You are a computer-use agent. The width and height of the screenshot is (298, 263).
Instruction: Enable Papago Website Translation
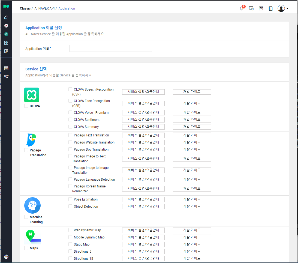tap(70, 142)
